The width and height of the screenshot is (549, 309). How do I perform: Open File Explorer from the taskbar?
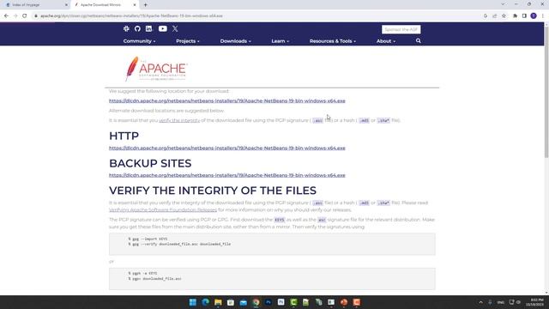(218, 302)
